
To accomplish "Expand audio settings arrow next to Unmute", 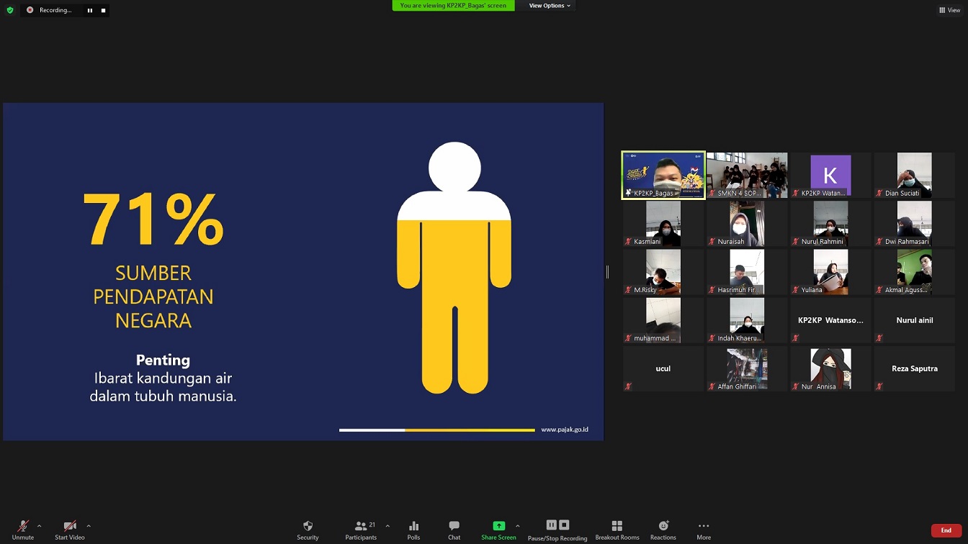I will [x=39, y=526].
